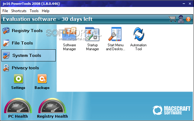Open the Shortcuts menu

click(x=19, y=11)
